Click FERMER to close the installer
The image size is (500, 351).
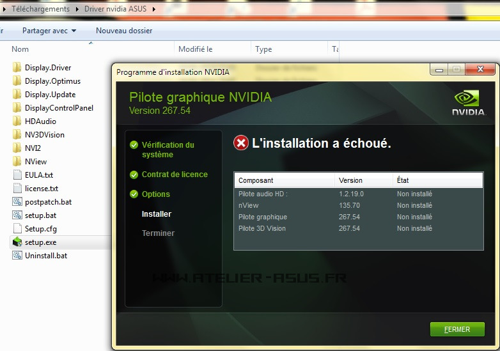(457, 329)
